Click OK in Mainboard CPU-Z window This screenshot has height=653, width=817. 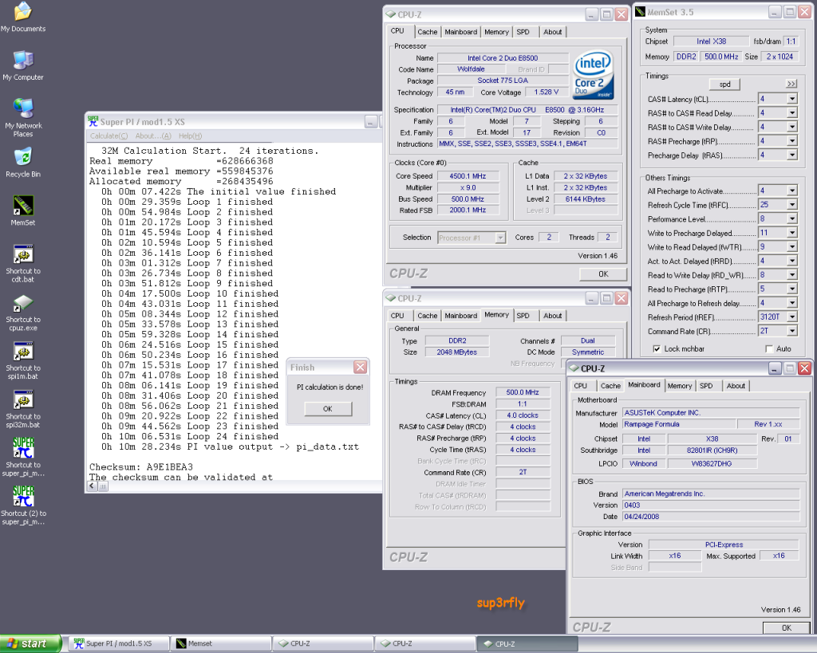[786, 627]
